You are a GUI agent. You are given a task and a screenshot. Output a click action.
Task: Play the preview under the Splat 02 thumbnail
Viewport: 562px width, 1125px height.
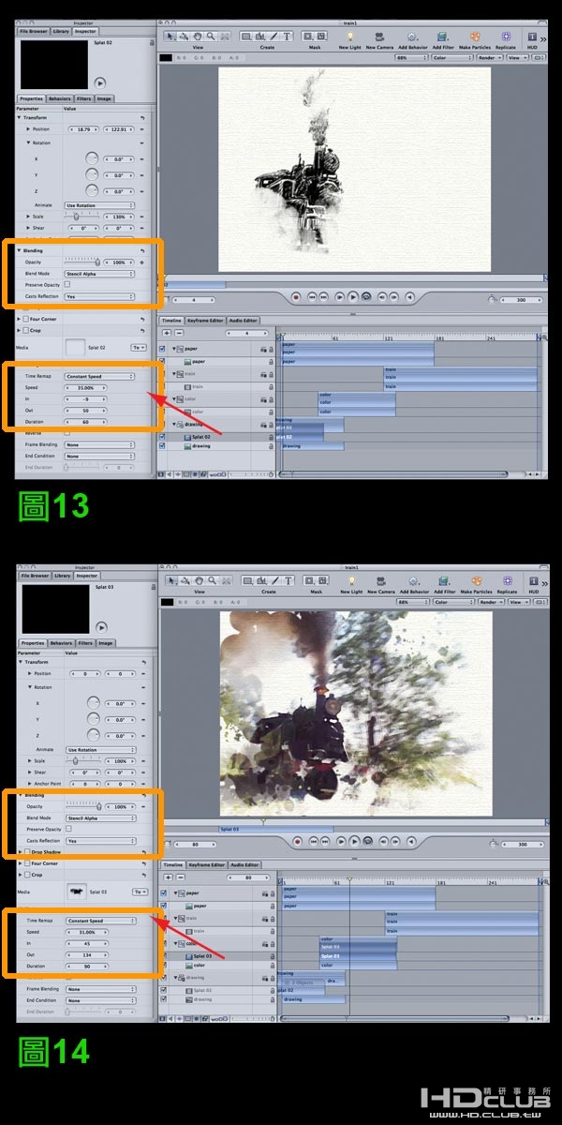click(x=100, y=82)
